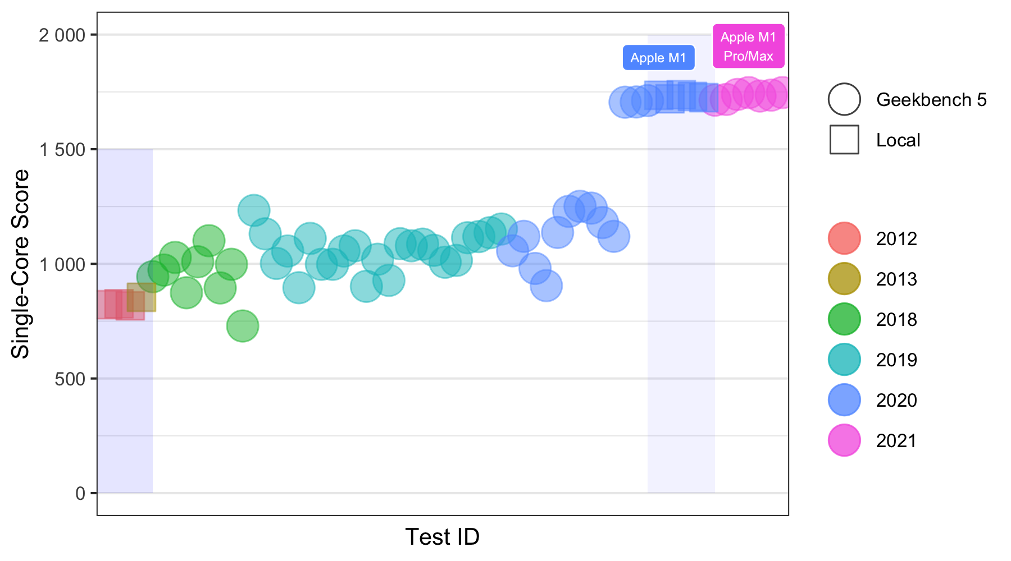Click the green 2018 legend circle
The image size is (1011, 561).
(844, 319)
